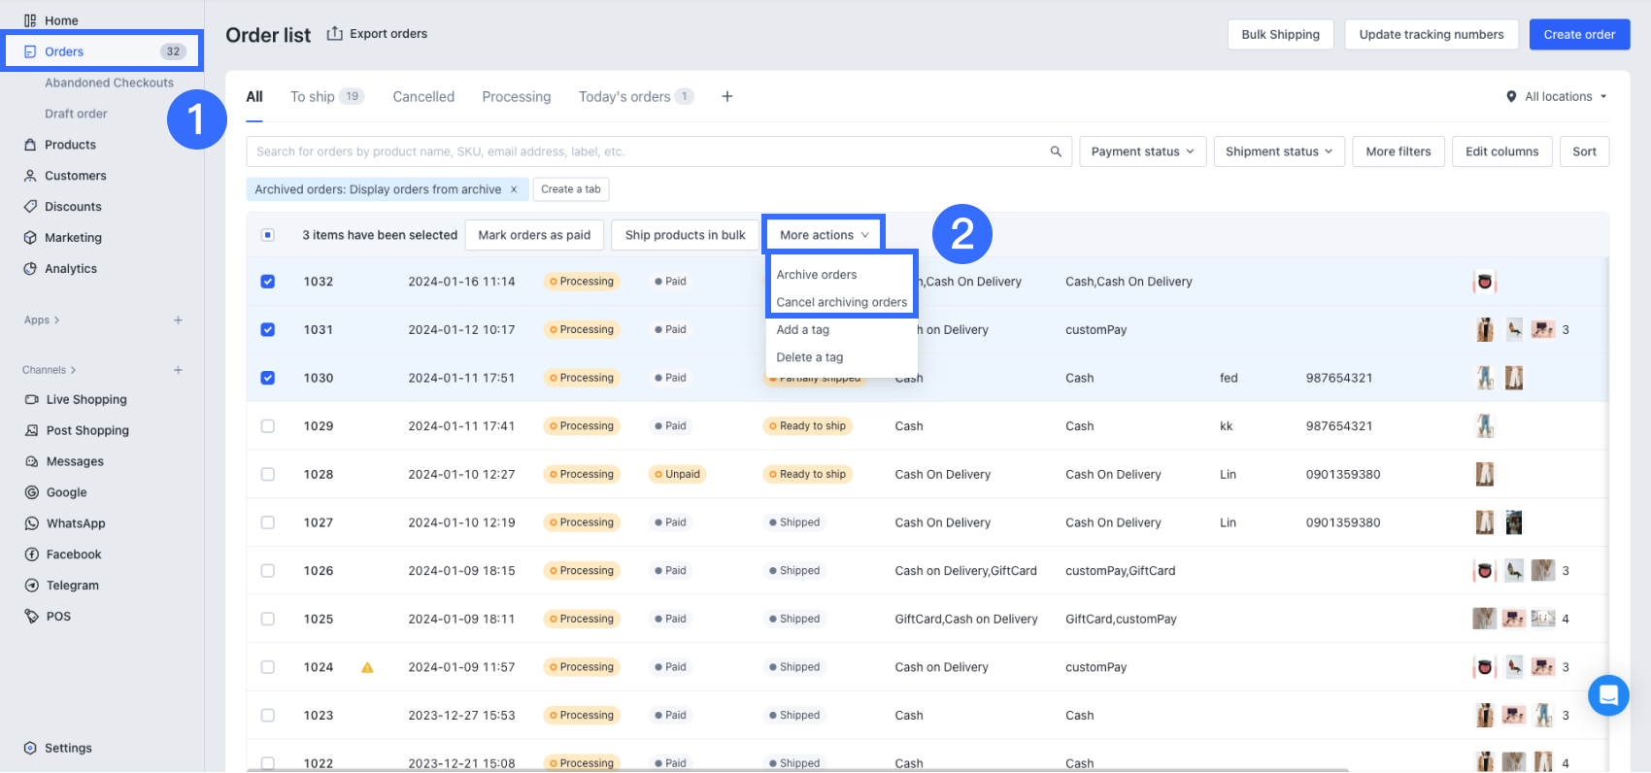Click the warning icon on order 1024
The image size is (1651, 773).
click(x=367, y=667)
